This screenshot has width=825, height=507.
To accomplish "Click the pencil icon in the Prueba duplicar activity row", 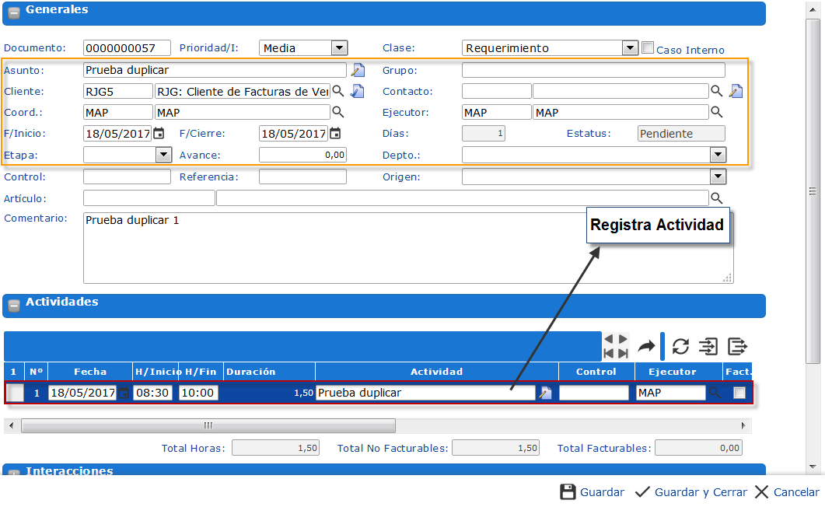I will tap(545, 393).
